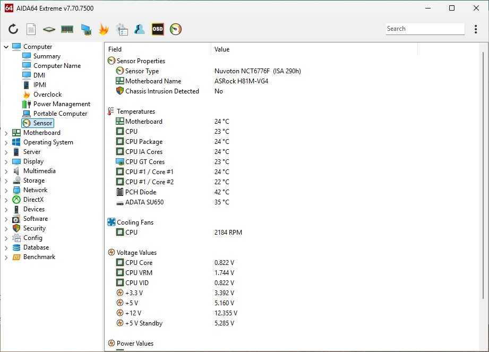The width and height of the screenshot is (489, 352).
Task: Click the network computer toolbar icon
Action: pos(86,29)
